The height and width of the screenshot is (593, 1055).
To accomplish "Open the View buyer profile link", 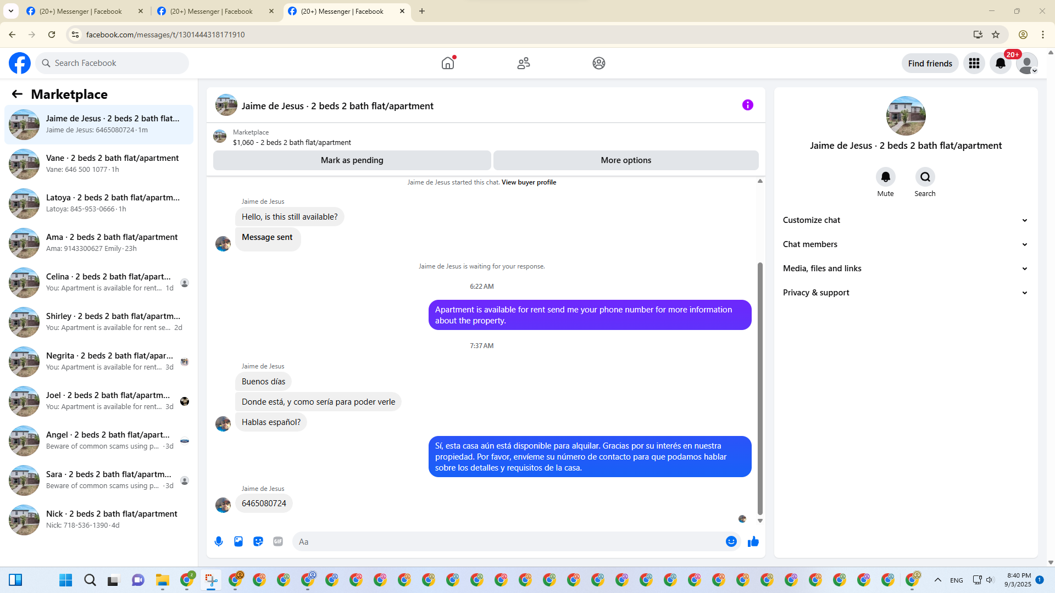I will click(529, 182).
